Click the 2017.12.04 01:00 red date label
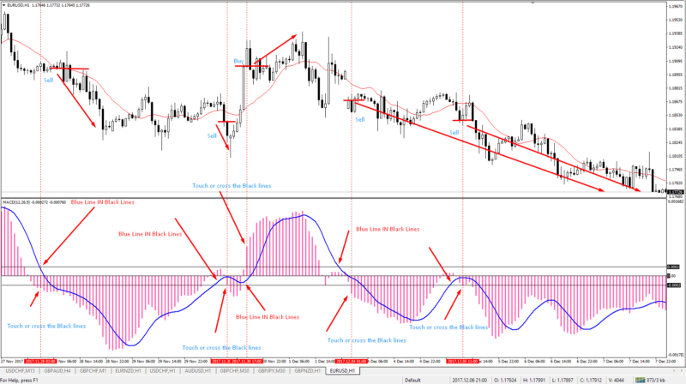 click(x=352, y=361)
